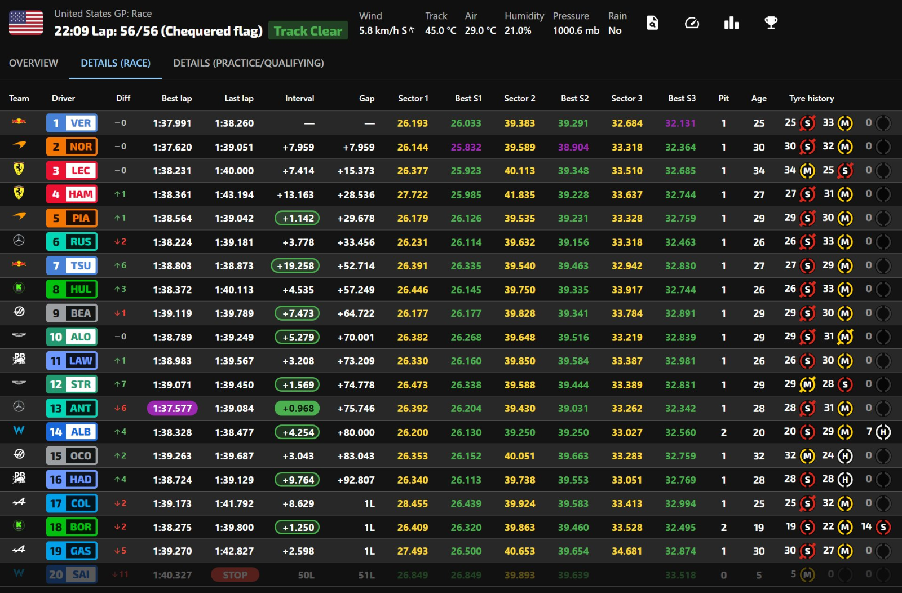Click Antonelli's purple fastest lap 1:37.577

[x=172, y=409]
